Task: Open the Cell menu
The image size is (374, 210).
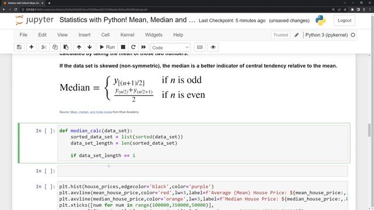Action: (105, 35)
